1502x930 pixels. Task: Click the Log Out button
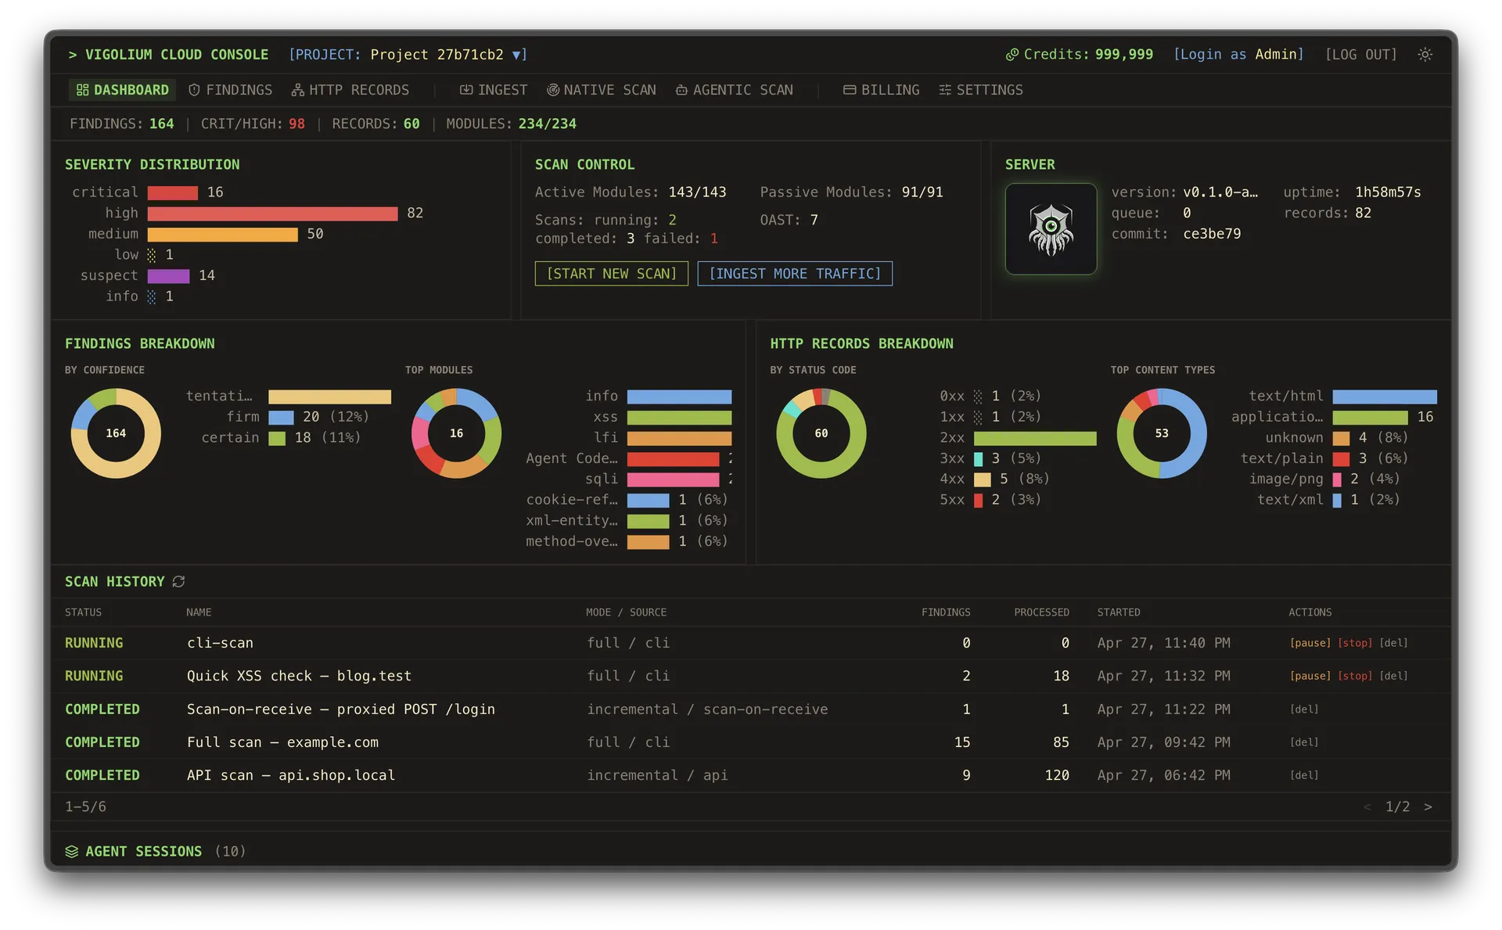coord(1361,55)
